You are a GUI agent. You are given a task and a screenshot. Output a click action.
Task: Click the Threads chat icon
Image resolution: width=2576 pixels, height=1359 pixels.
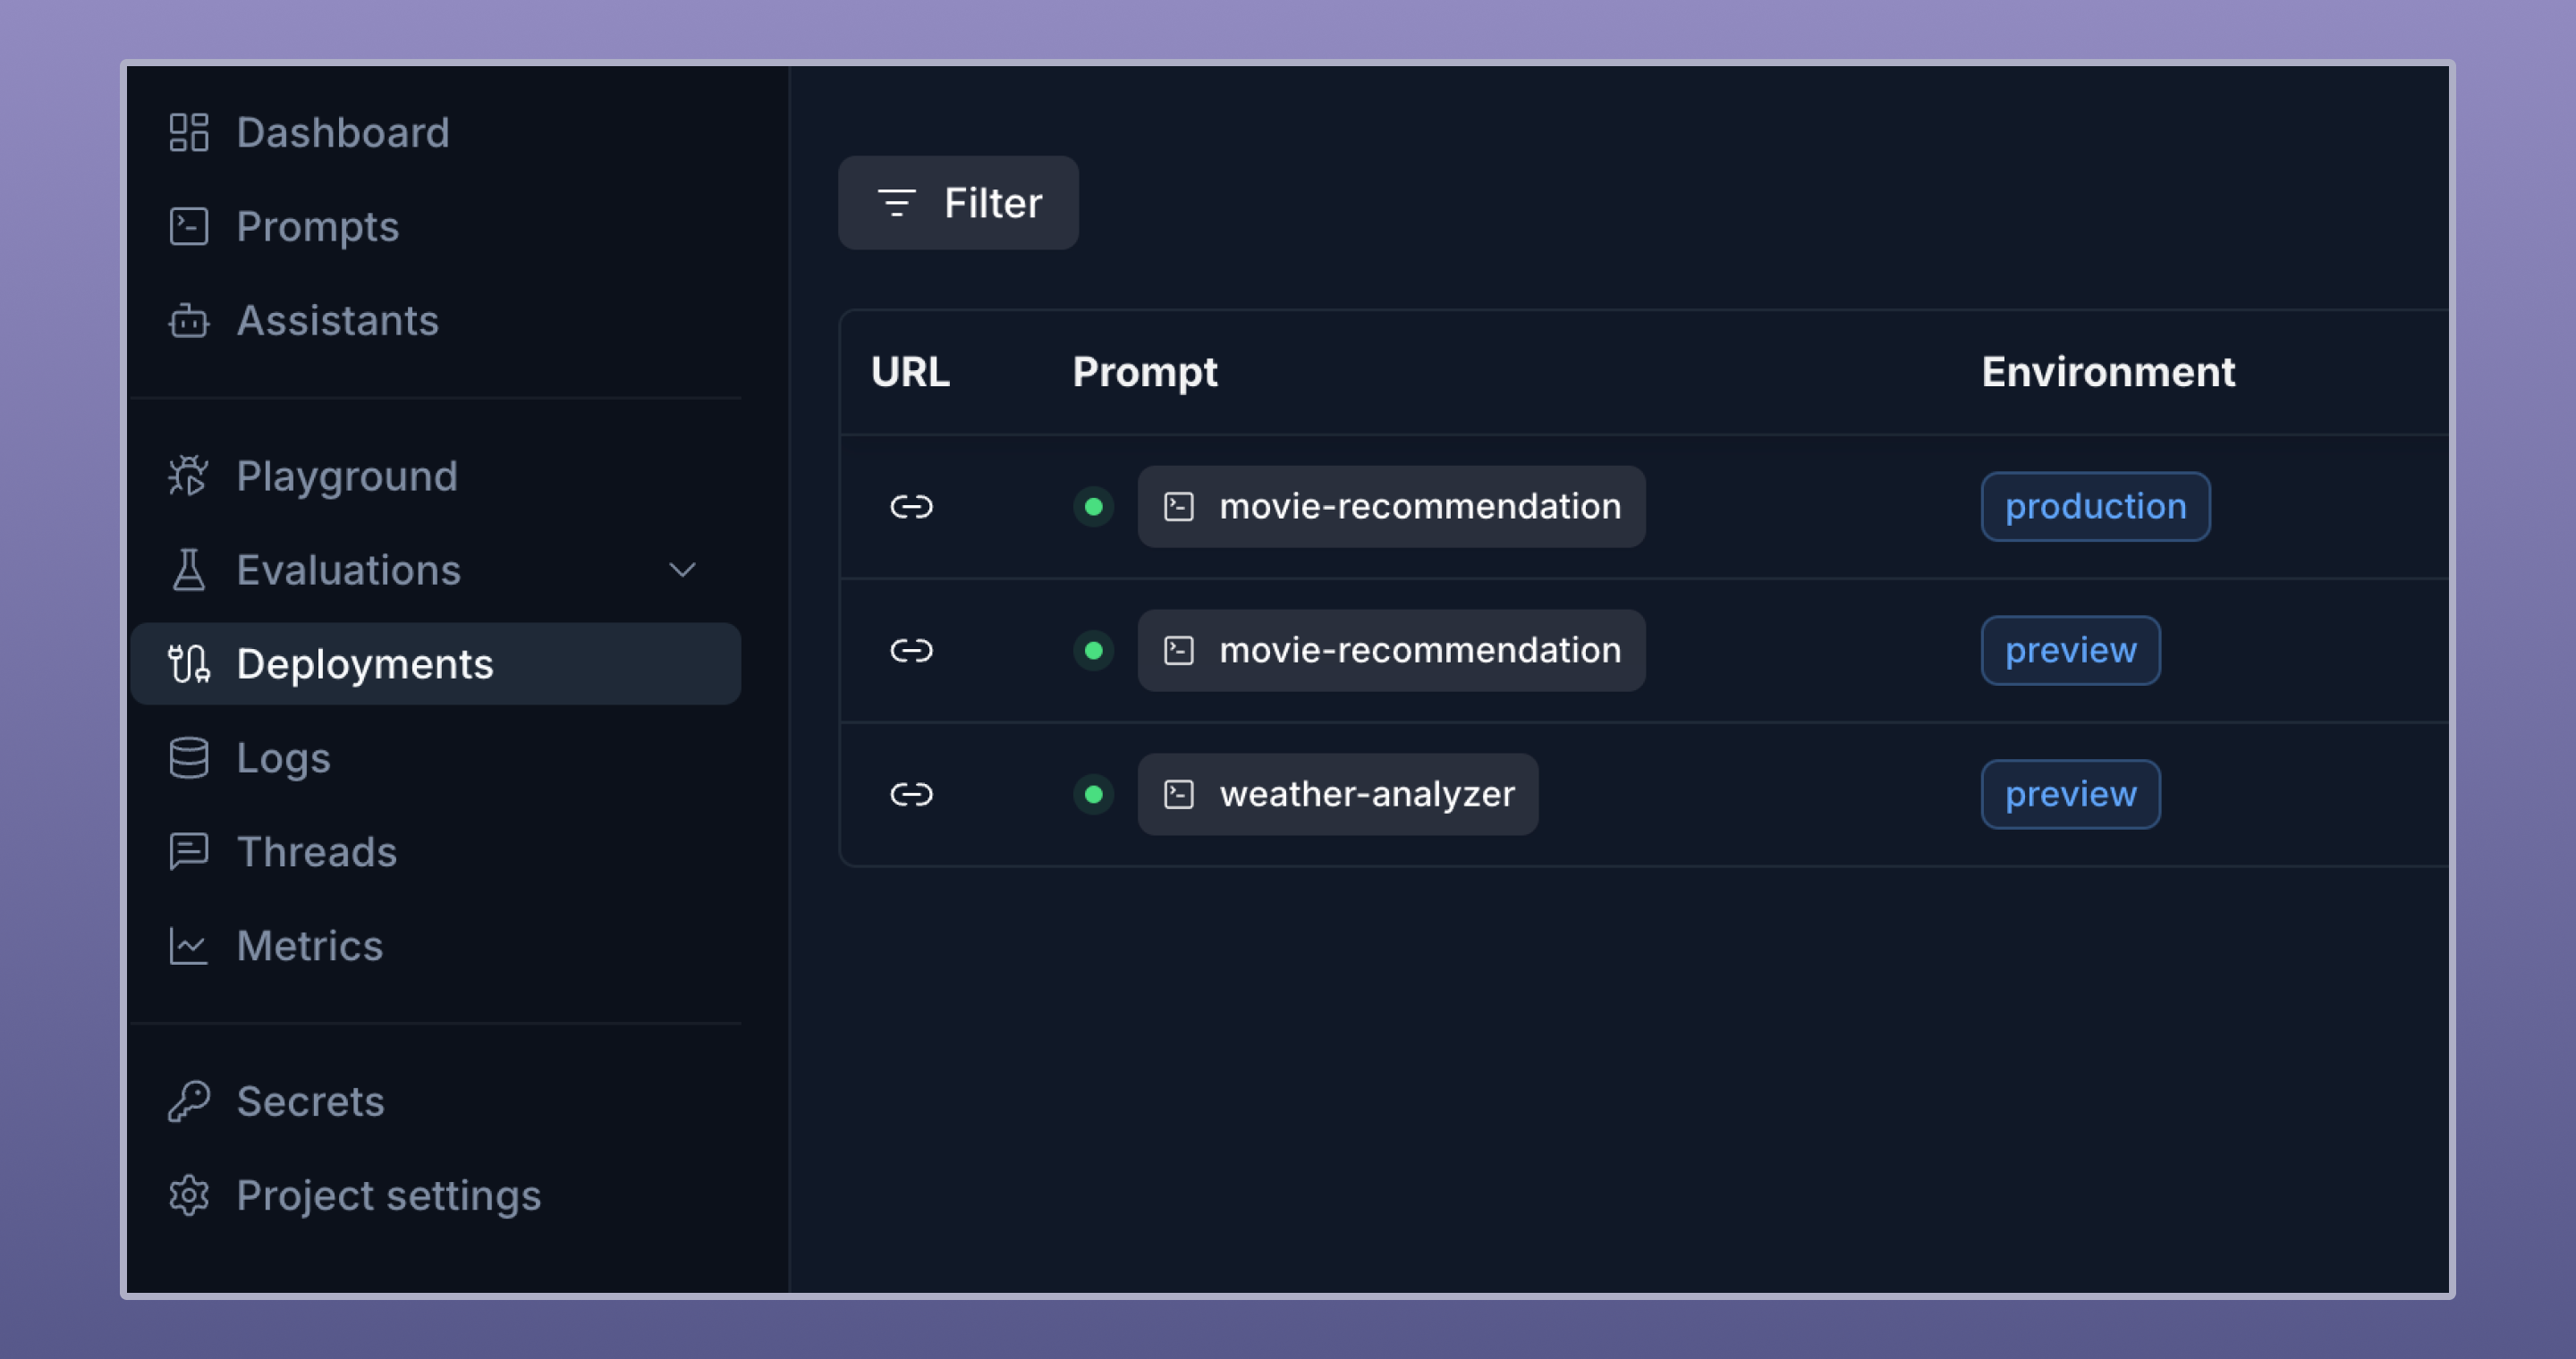[x=188, y=851]
